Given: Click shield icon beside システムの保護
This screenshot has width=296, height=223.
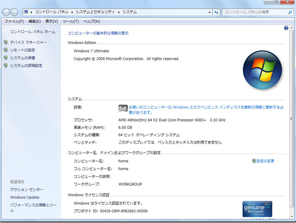Looking at the screenshot, I should tap(6, 58).
